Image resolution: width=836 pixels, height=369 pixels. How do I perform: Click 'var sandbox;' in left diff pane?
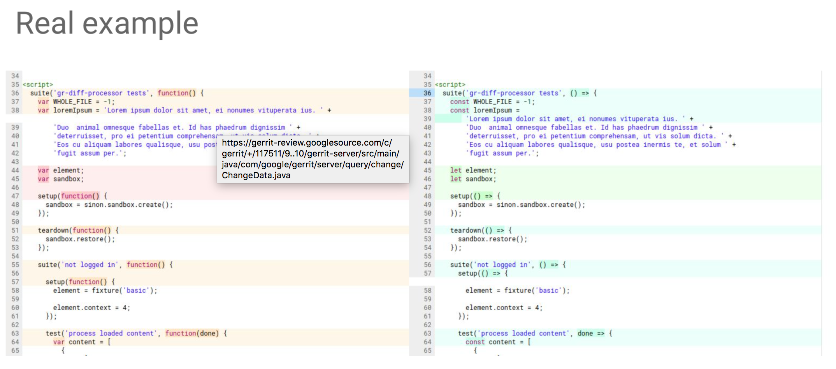point(61,179)
